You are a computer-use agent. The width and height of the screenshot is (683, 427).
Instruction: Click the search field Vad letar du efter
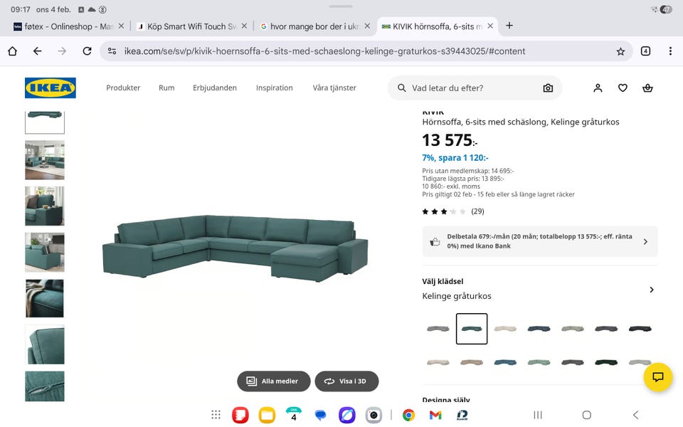click(x=470, y=88)
